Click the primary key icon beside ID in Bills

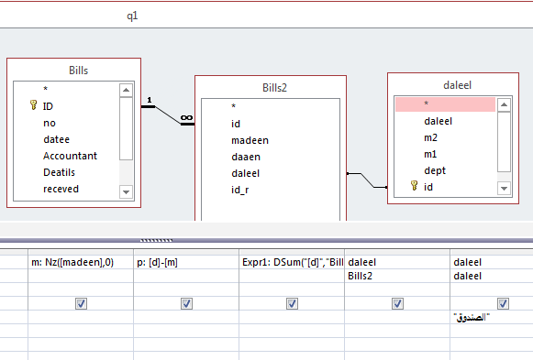coord(33,105)
